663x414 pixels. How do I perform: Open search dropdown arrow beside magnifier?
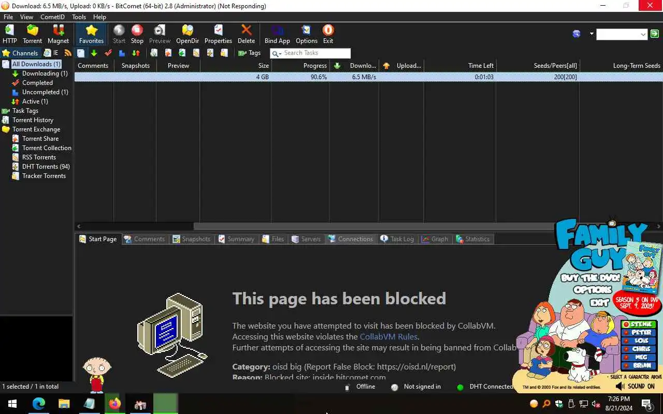[280, 54]
